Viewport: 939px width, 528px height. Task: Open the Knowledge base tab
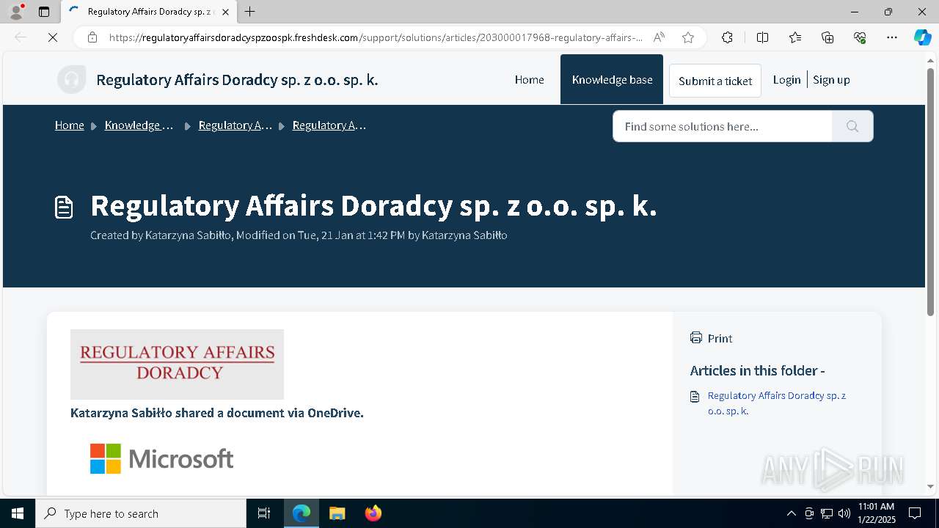(612, 80)
